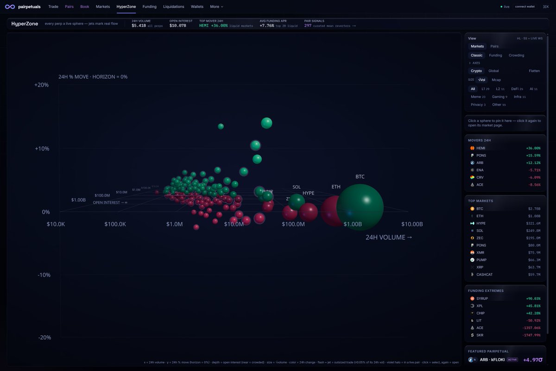Click the pairpetuals infinity logo

tap(10, 6)
